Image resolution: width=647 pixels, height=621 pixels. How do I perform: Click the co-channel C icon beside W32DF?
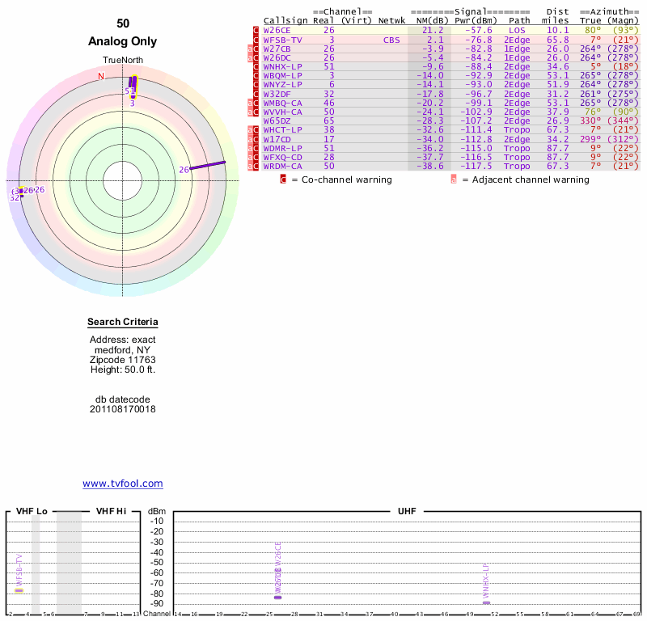256,94
